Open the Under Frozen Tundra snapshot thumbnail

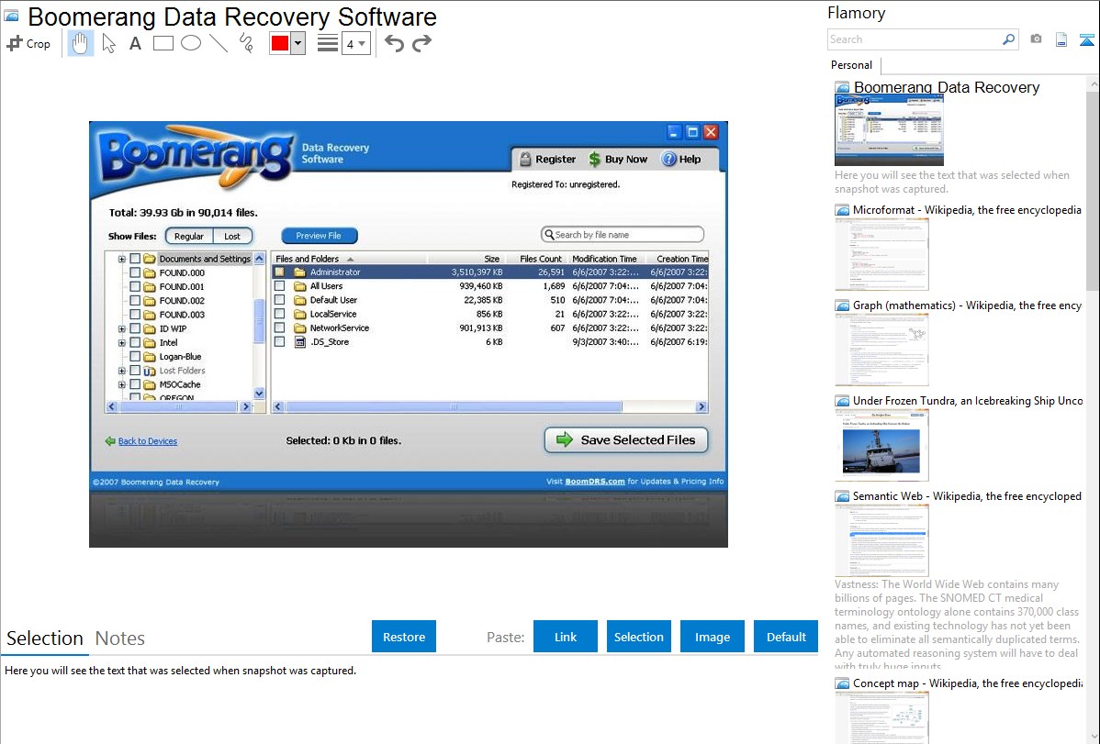click(881, 445)
